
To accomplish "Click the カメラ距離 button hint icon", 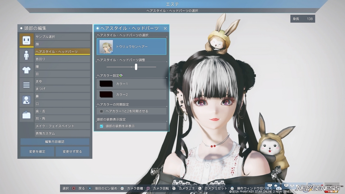I will point(148,188).
